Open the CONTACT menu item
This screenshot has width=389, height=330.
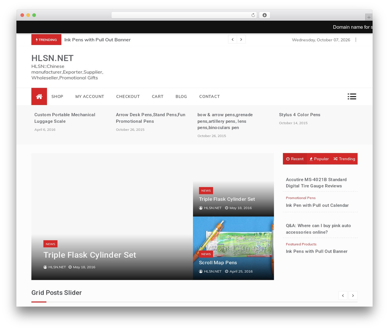pos(209,97)
